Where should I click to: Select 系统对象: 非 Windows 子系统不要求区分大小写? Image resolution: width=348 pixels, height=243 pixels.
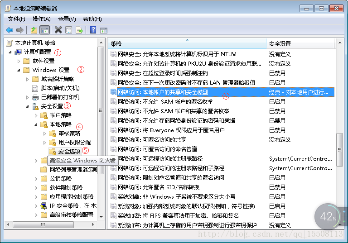tap(222, 197)
